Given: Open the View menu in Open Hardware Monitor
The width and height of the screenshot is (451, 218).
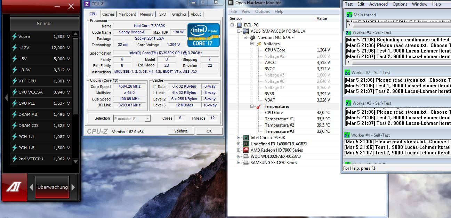Looking at the screenshot, I should click(x=246, y=11).
